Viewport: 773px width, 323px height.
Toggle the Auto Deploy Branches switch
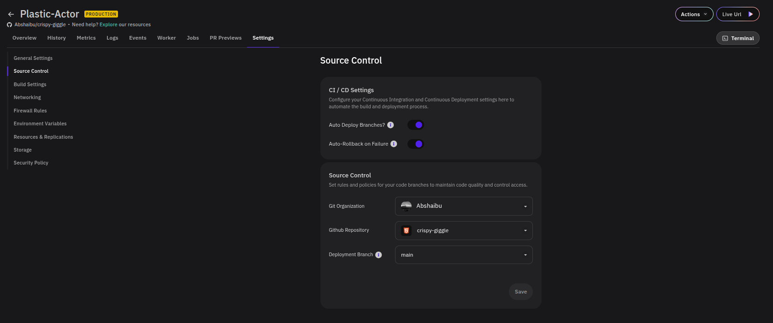416,125
